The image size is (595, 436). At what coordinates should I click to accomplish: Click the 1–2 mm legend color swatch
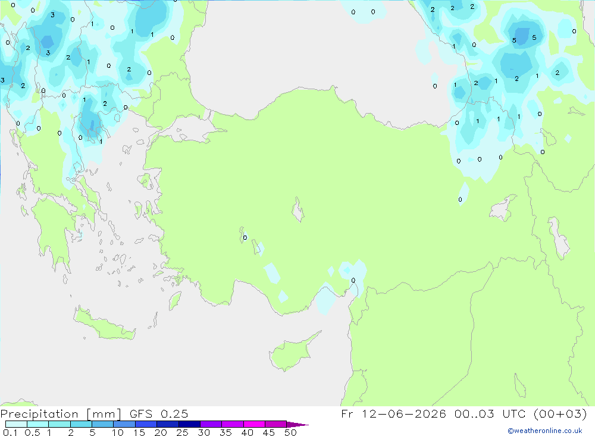tap(59, 424)
